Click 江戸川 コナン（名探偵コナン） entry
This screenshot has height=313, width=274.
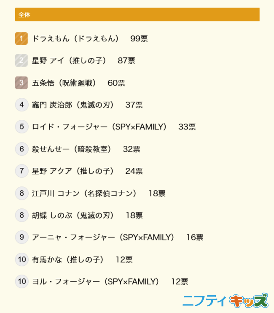click(x=84, y=194)
